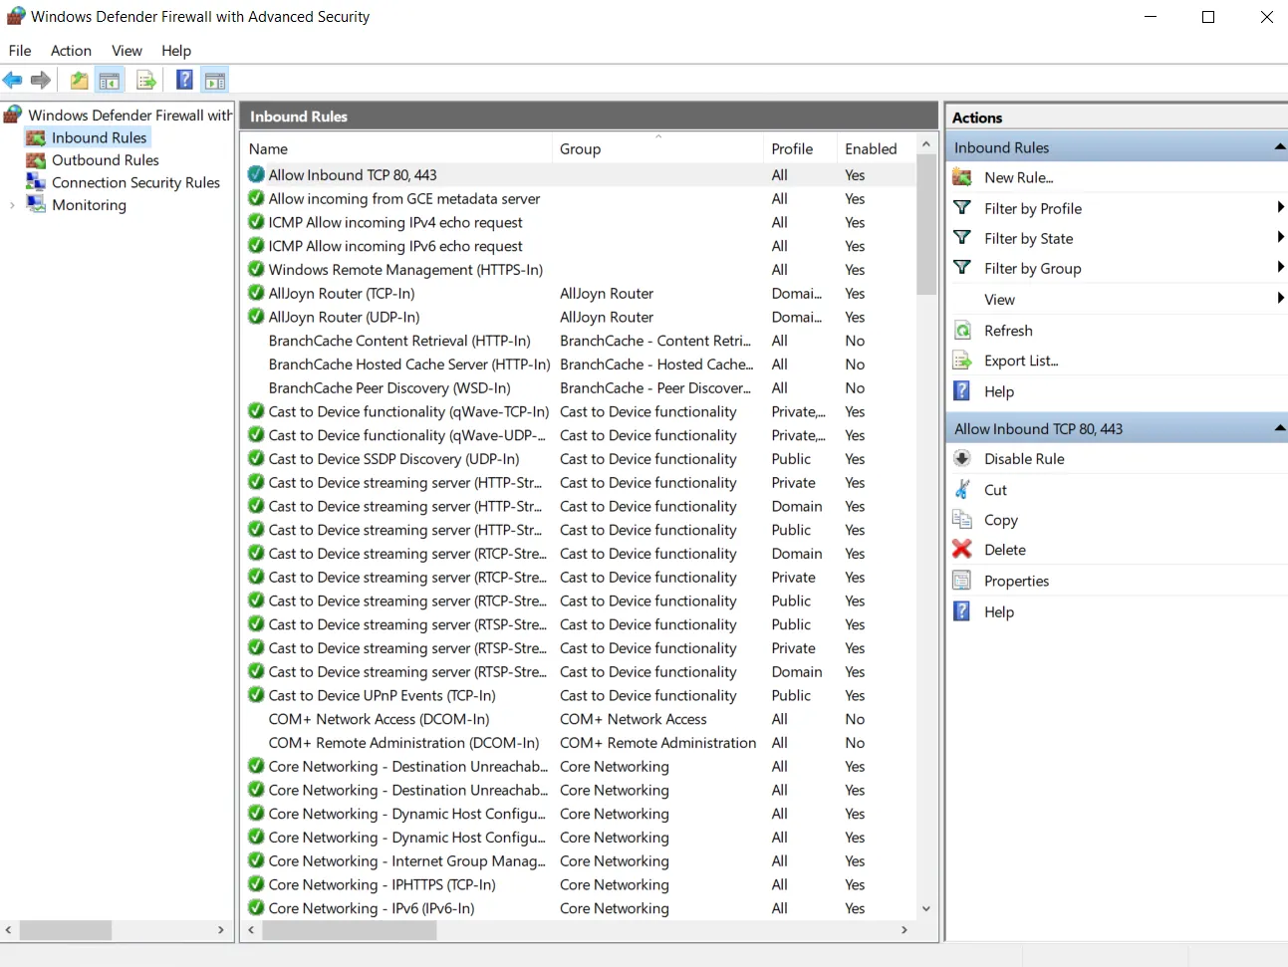The image size is (1288, 967).
Task: Toggle the action pane toolbar icon
Action: pos(215,80)
